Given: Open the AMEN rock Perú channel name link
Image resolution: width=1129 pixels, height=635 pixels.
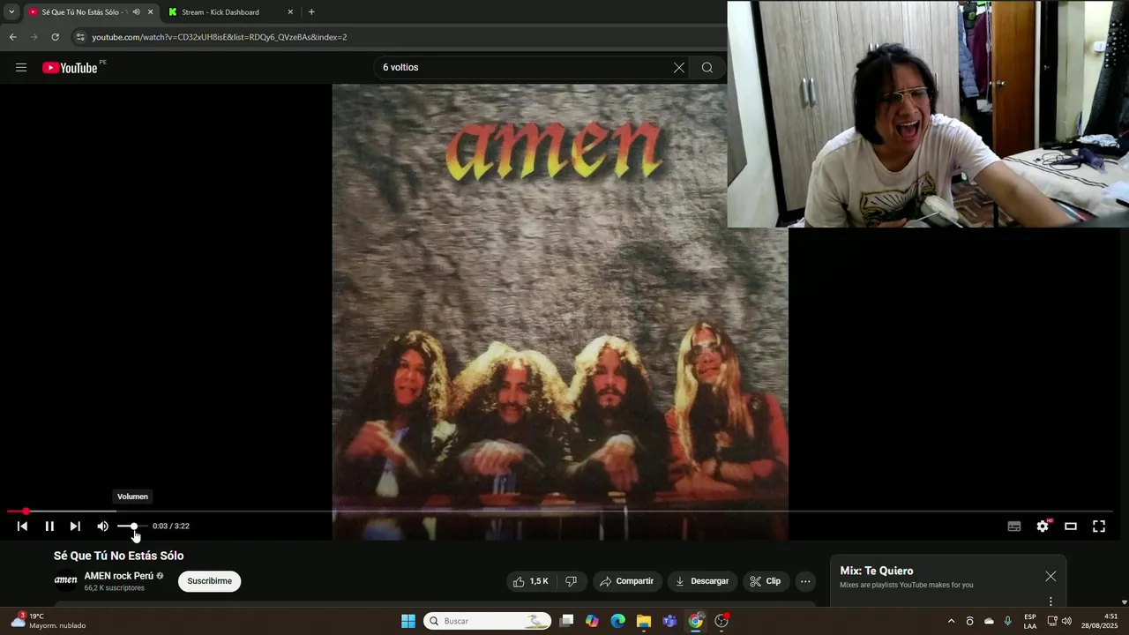Looking at the screenshot, I should tap(119, 576).
